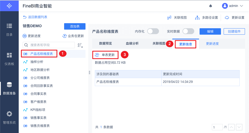
Task: Select 合同回款事实表 in table list
Action: [41, 86]
